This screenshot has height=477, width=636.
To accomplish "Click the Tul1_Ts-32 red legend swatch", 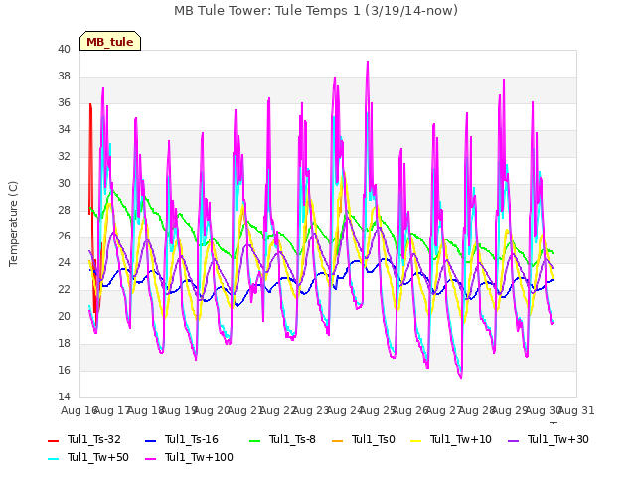I will click(x=53, y=440).
